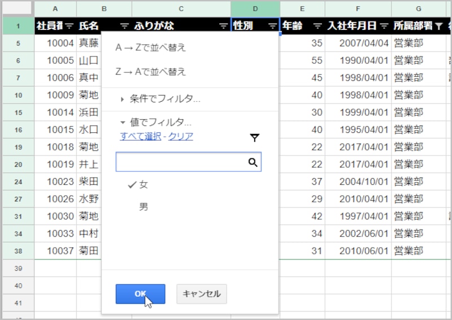Click the filter icon in 性別 header

pyautogui.click(x=273, y=25)
